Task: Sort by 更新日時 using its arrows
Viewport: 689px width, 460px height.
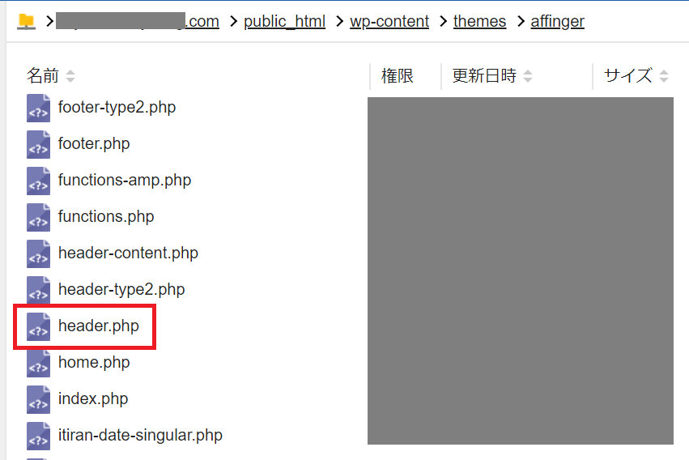Action: (x=528, y=76)
